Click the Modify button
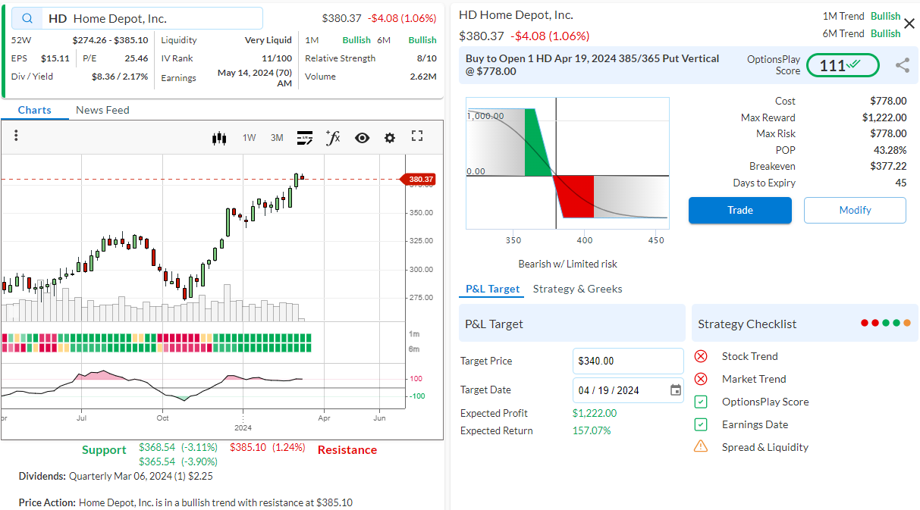Screen dimensions: 920x510 (855, 210)
